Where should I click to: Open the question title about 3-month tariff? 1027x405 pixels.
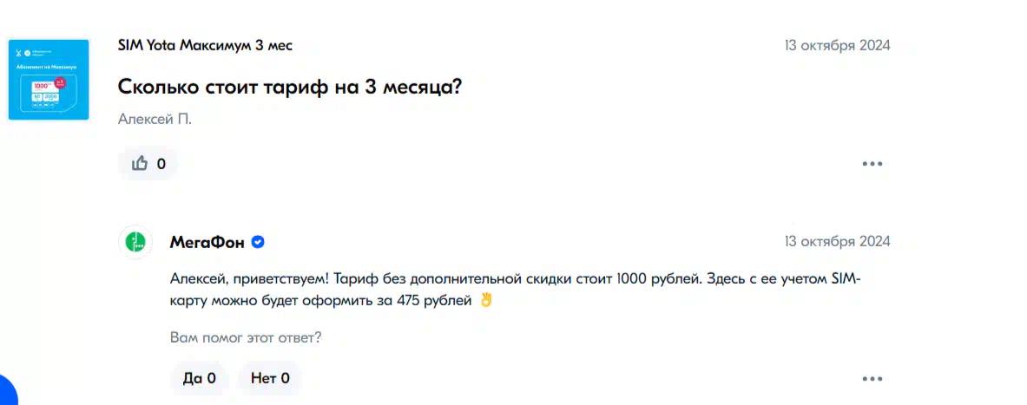[x=290, y=87]
